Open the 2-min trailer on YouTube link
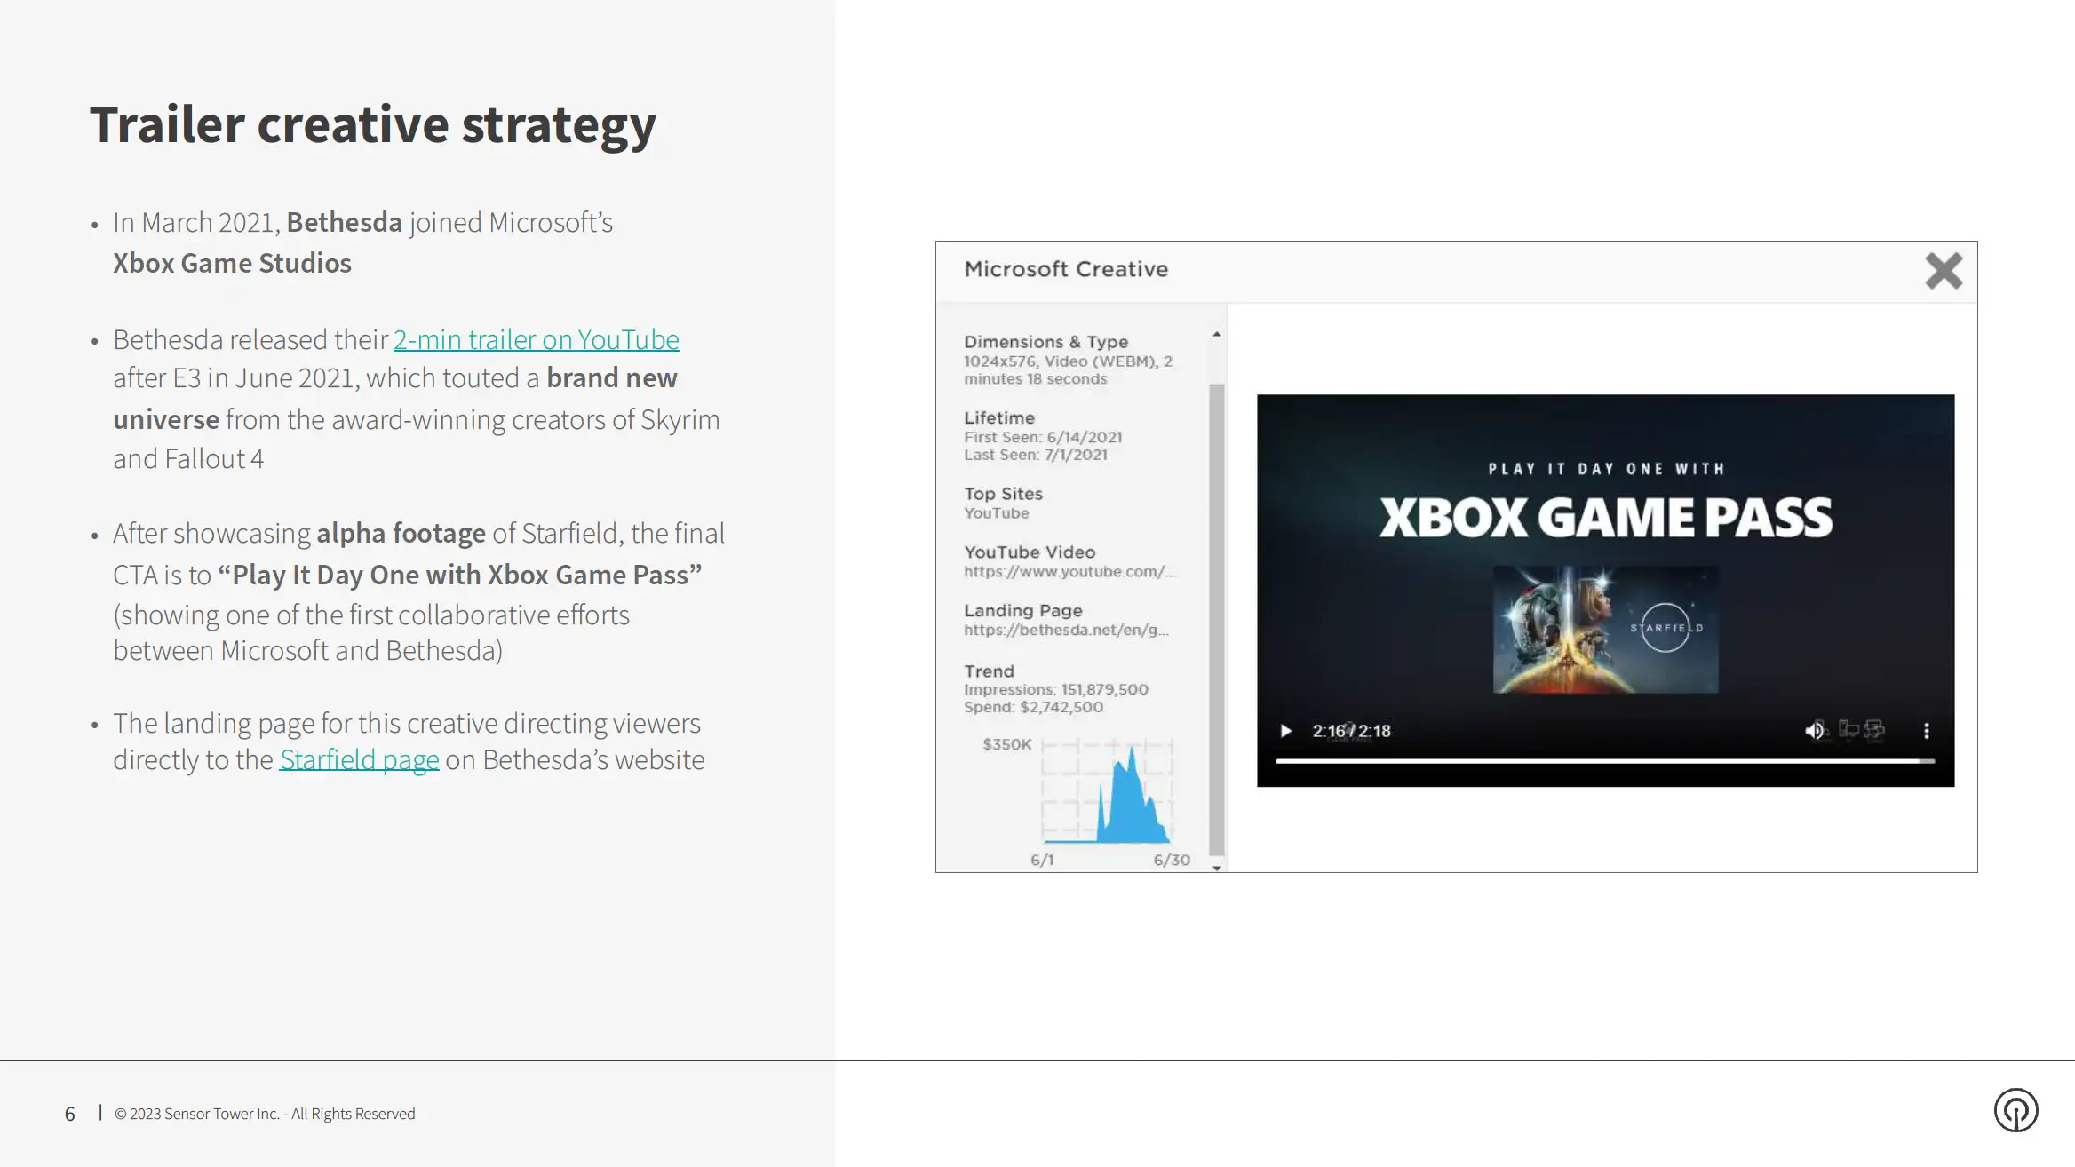The height and width of the screenshot is (1167, 2075). [536, 339]
